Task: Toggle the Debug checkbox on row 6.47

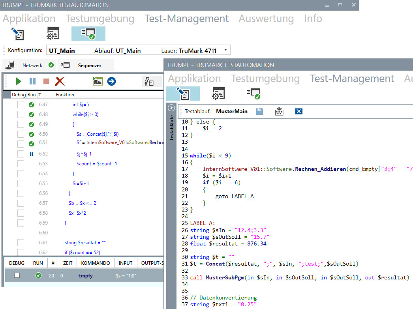Action: [x=20, y=104]
